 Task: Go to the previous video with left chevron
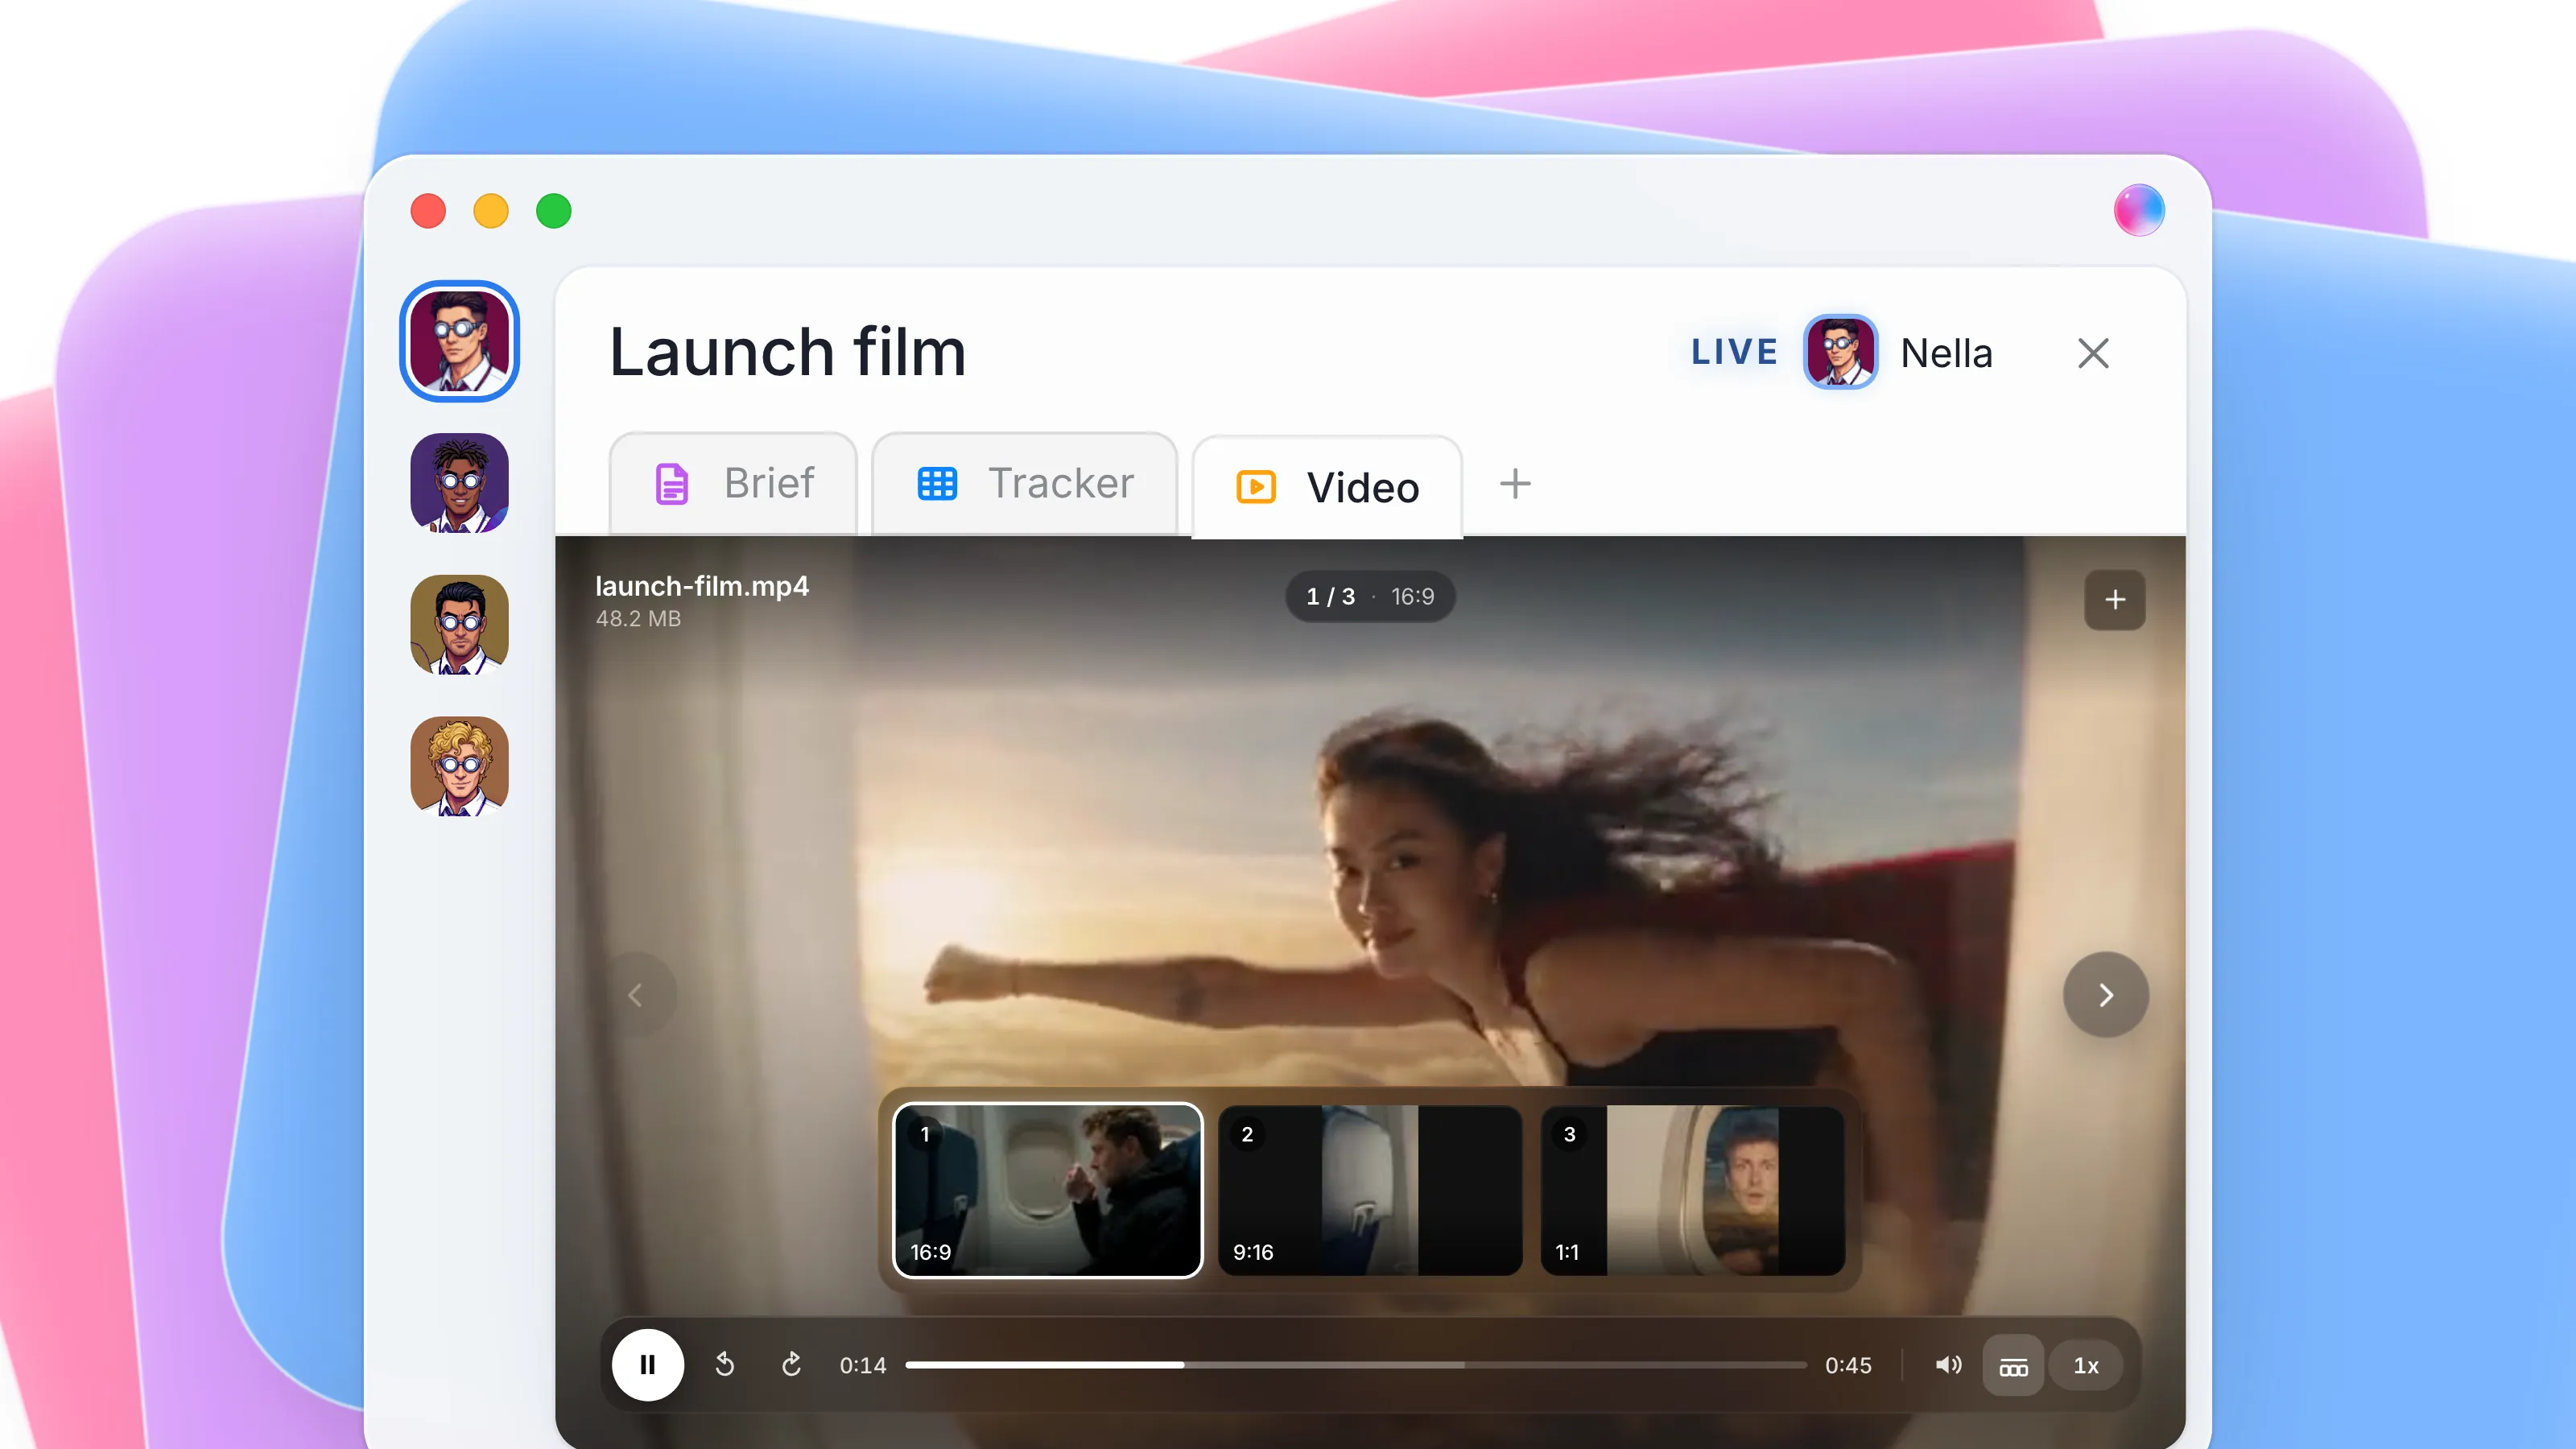click(x=635, y=995)
